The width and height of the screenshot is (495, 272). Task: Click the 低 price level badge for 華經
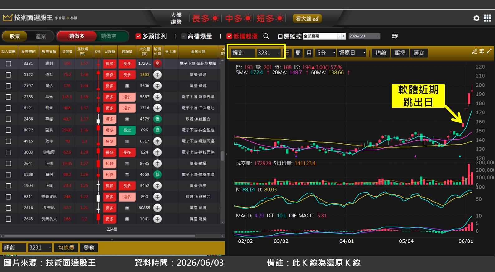158,119
